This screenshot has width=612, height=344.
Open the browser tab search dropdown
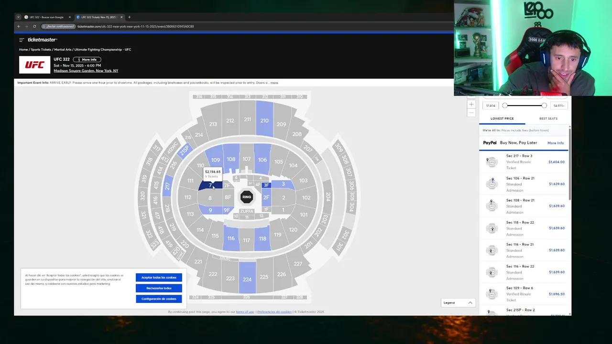(18, 17)
